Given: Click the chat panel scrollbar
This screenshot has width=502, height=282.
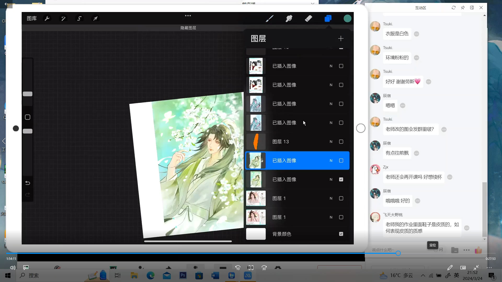Looking at the screenshot, I should [x=484, y=209].
